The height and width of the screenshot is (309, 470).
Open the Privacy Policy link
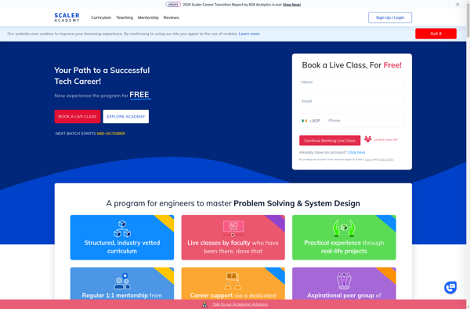385,160
